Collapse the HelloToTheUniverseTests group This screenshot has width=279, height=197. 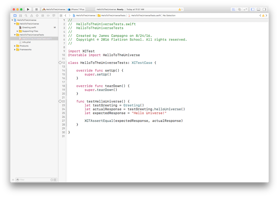click(x=15, y=35)
